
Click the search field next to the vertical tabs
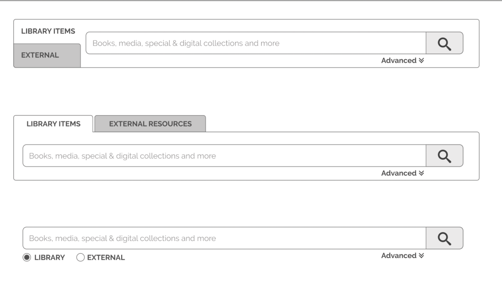pos(255,43)
